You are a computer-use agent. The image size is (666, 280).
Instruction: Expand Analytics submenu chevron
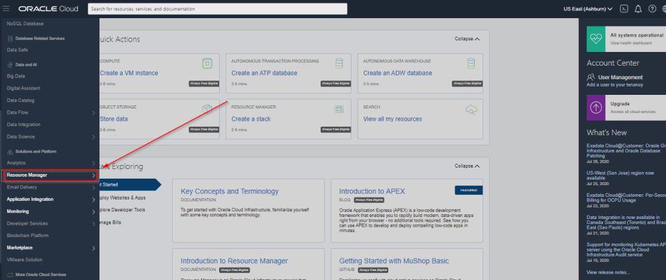94,163
